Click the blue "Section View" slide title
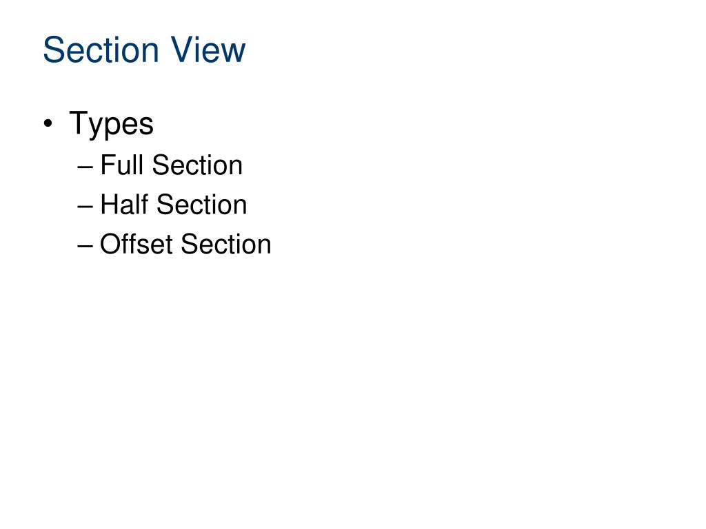The height and width of the screenshot is (529, 706). [x=144, y=50]
